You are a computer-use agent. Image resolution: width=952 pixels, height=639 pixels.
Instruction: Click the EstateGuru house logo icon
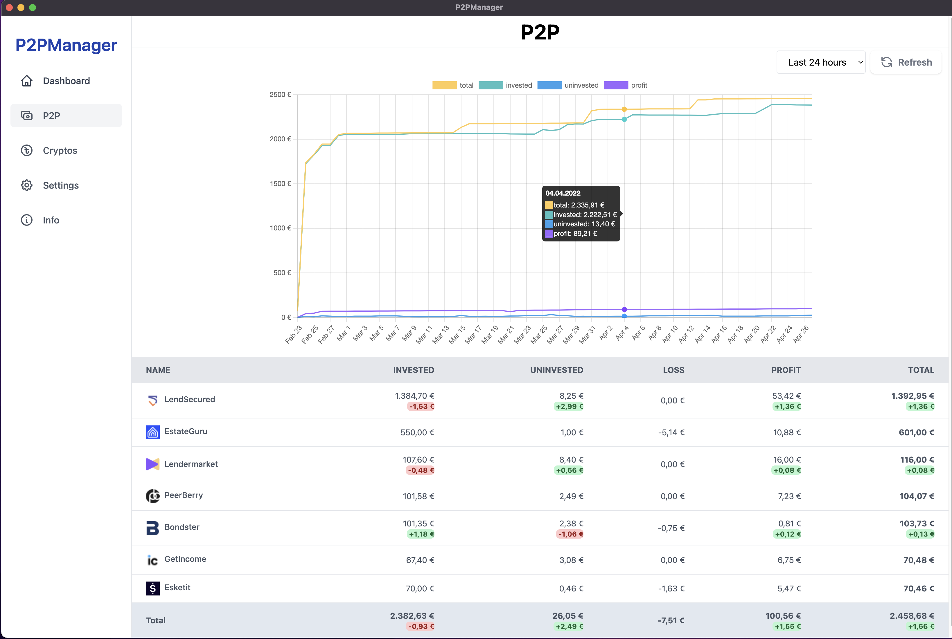152,432
